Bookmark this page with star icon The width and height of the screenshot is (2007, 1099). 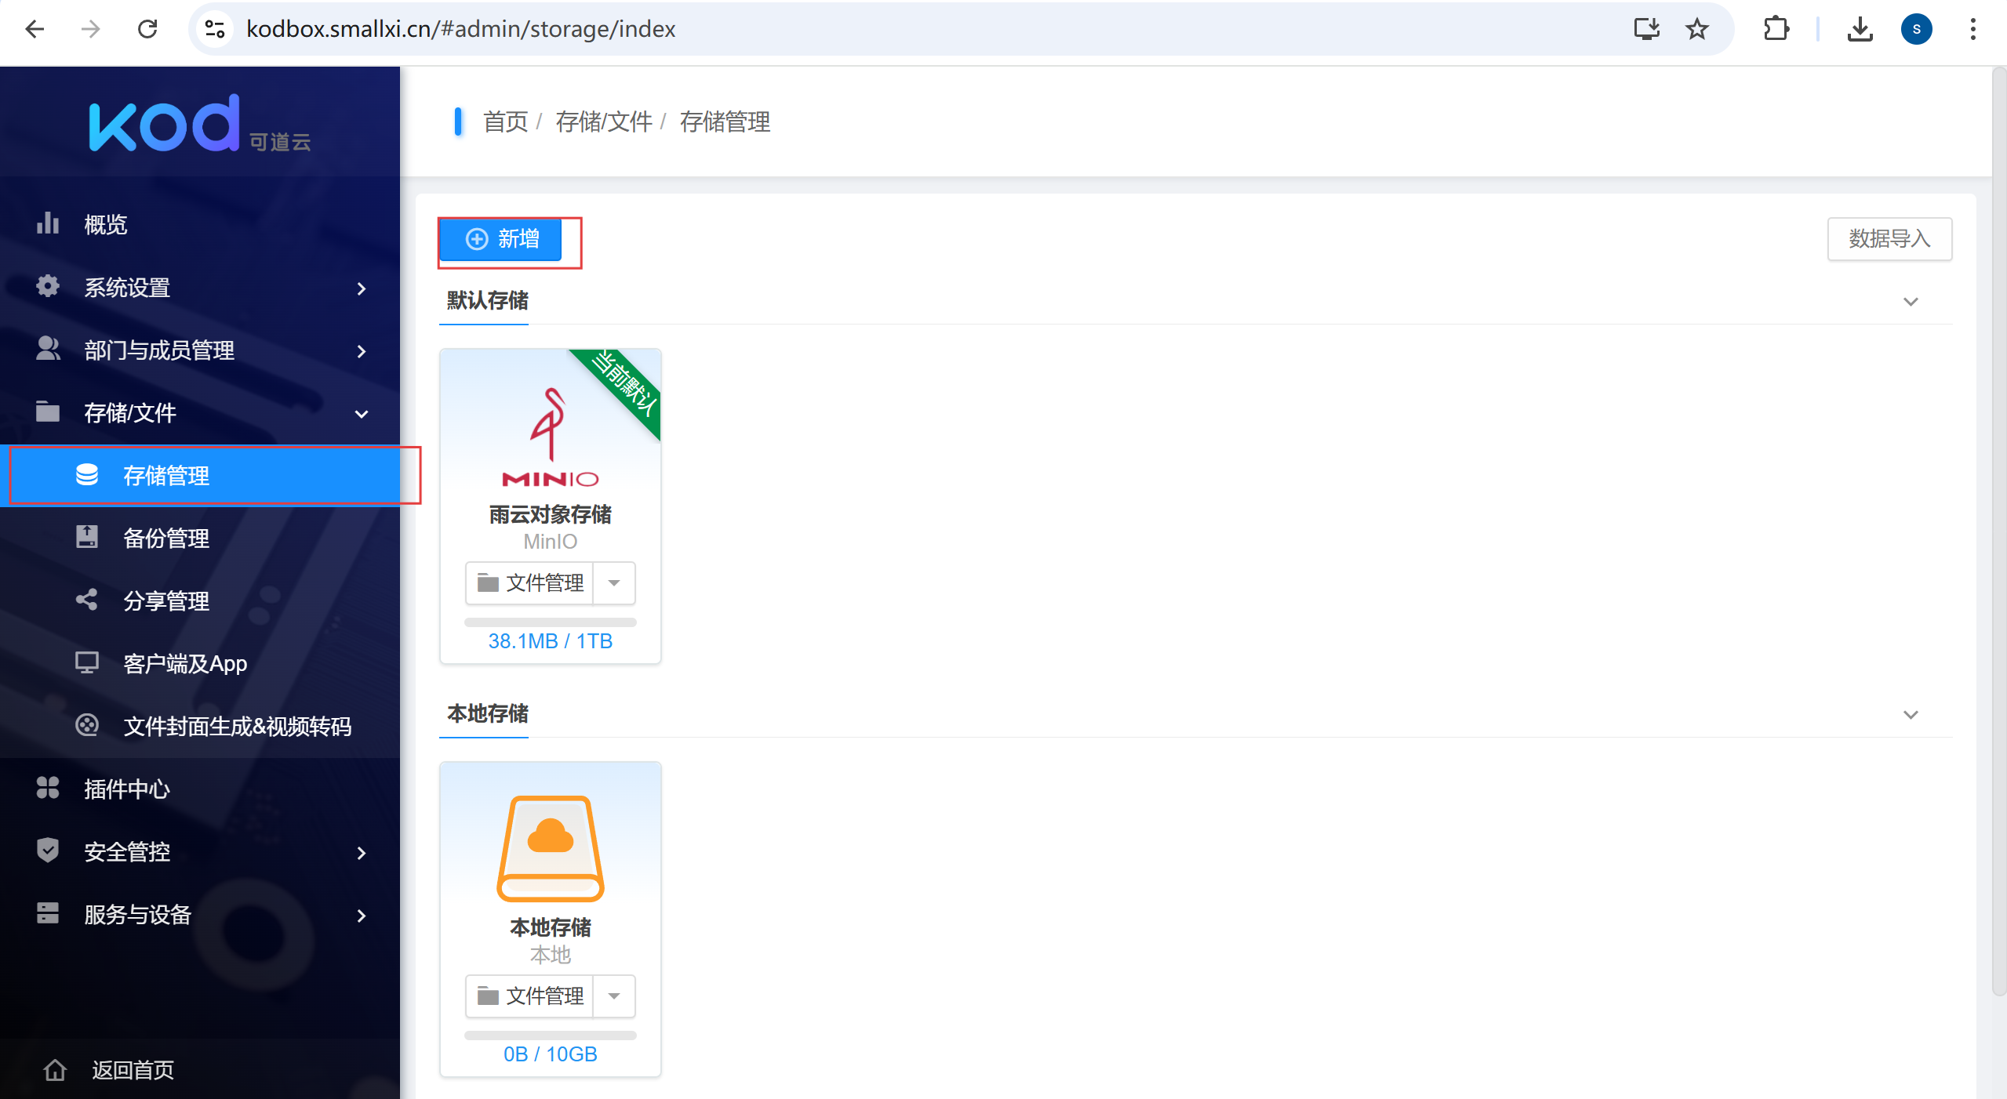click(x=1697, y=29)
